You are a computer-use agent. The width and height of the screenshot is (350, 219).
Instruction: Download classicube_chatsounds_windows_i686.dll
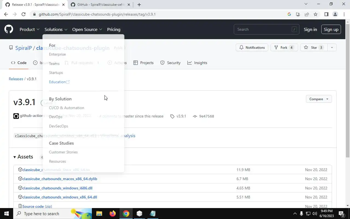(57, 188)
